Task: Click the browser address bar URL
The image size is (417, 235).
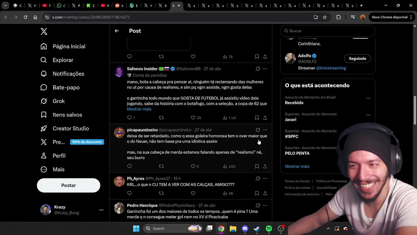Action: [x=91, y=17]
